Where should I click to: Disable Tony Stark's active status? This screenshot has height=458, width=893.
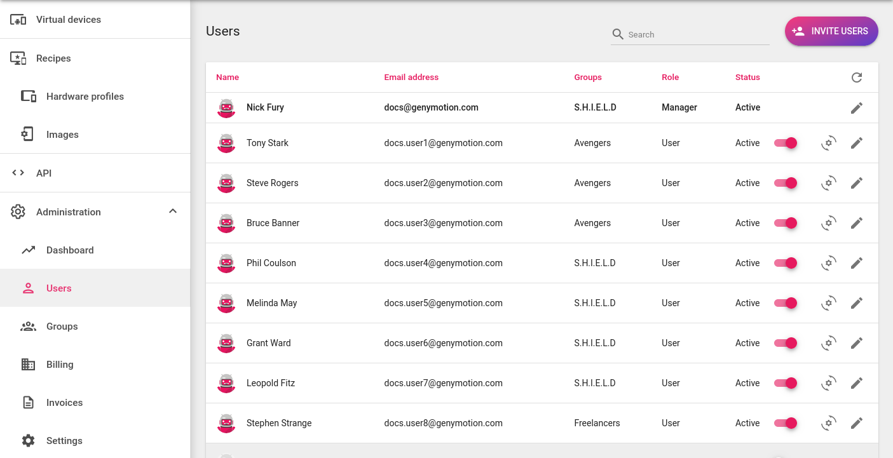[x=786, y=143]
